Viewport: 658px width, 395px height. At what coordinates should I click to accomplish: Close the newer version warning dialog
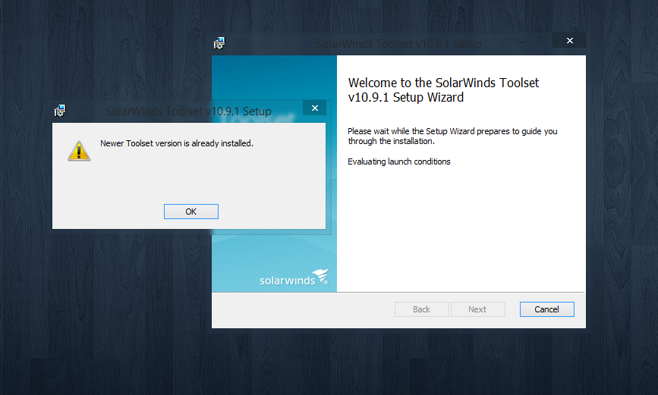pyautogui.click(x=315, y=108)
